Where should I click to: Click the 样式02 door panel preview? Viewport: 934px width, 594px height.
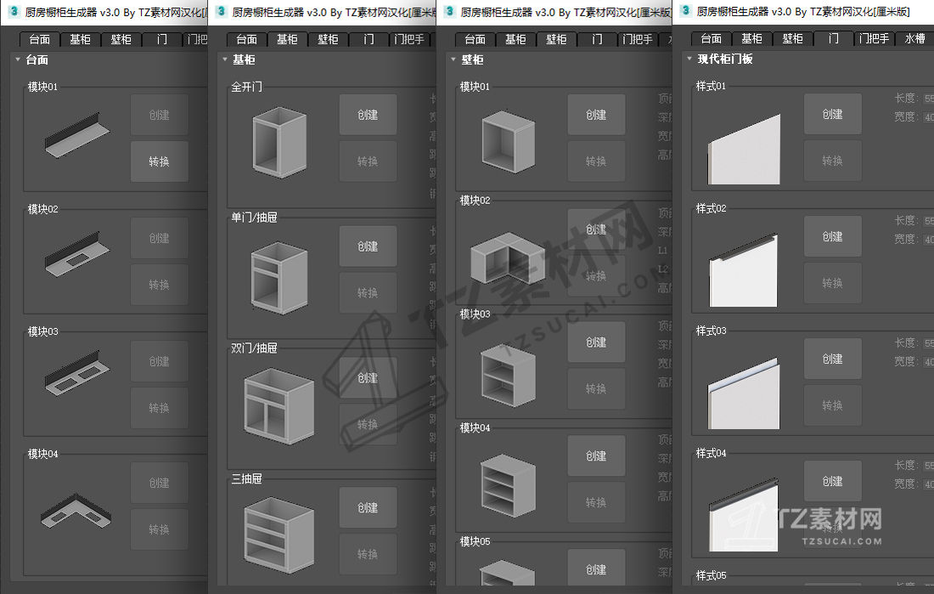[744, 271]
